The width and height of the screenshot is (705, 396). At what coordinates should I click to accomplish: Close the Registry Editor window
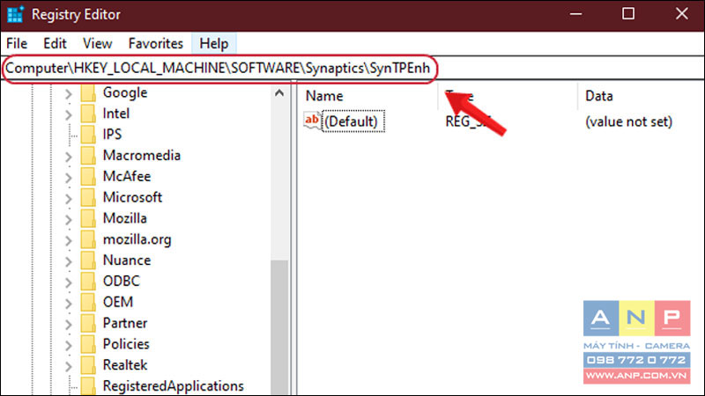point(681,14)
